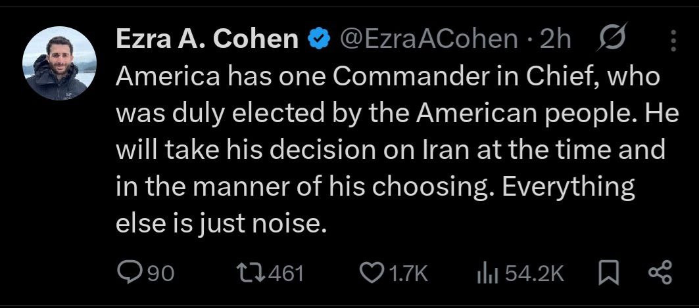
Task: Open the share menu icon
Action: pyautogui.click(x=660, y=273)
